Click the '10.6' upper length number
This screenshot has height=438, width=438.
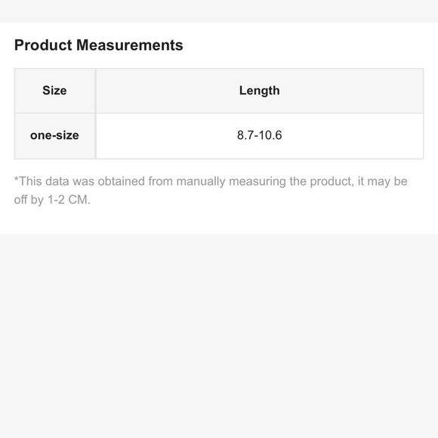point(270,135)
